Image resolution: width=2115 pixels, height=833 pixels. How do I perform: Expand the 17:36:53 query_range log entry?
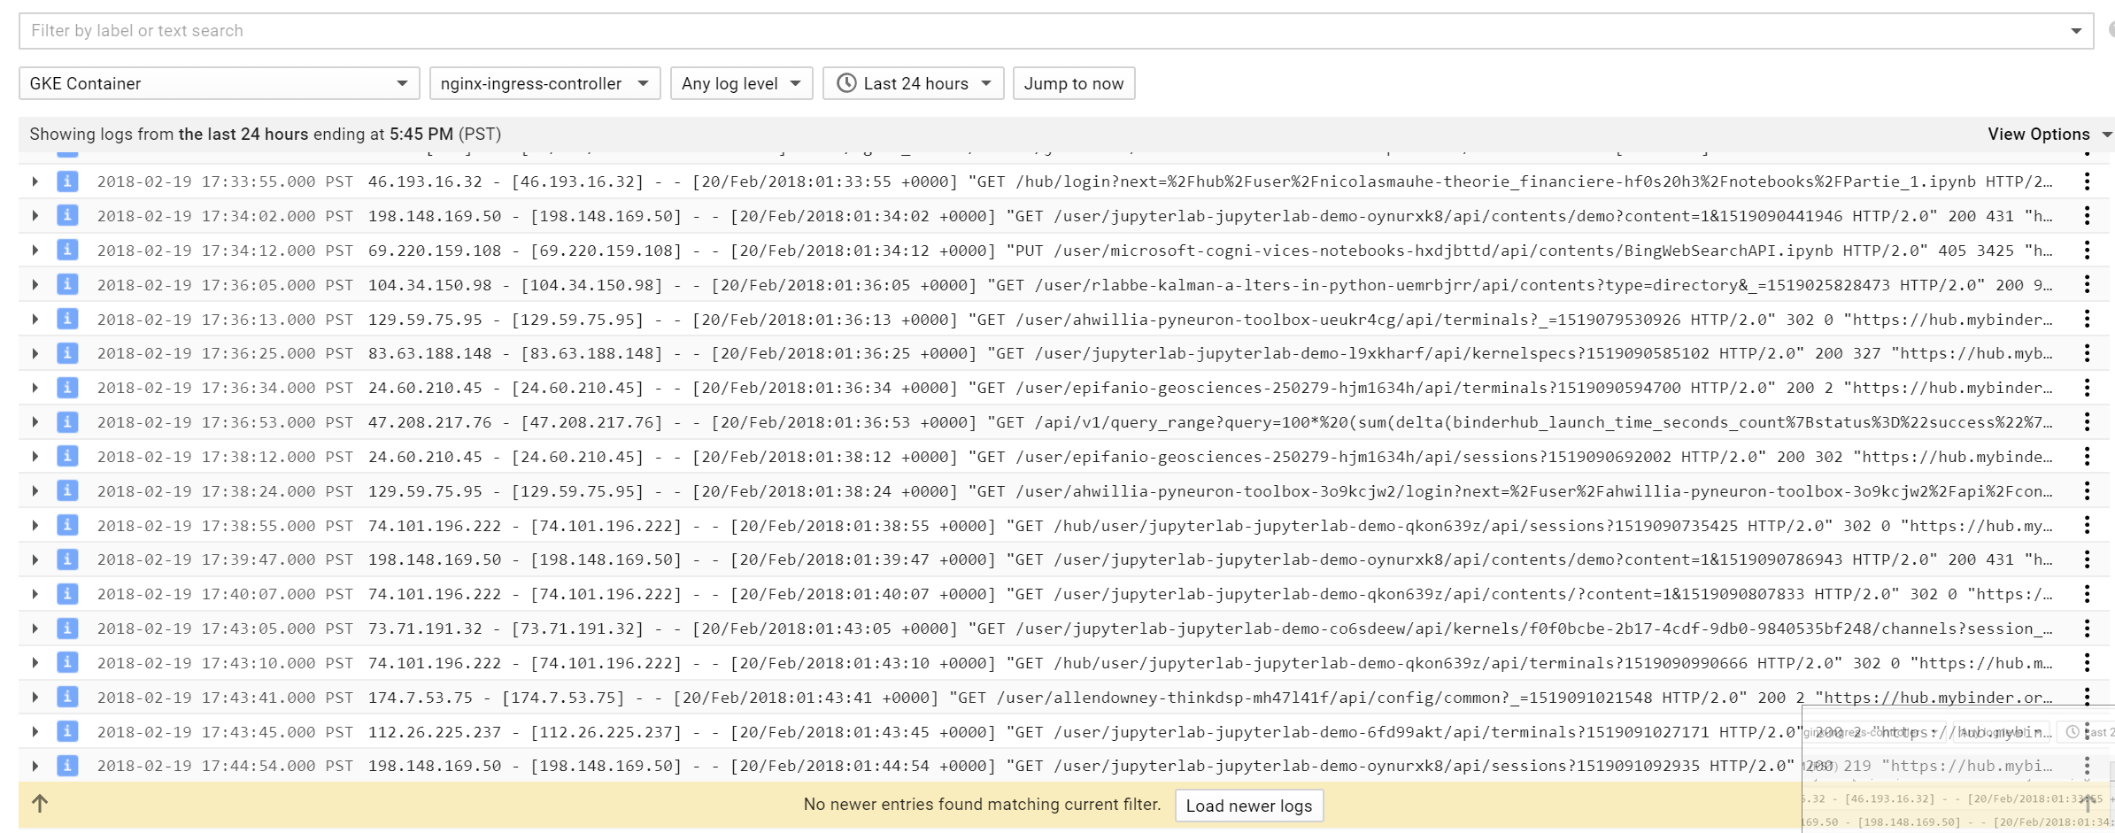pos(35,422)
